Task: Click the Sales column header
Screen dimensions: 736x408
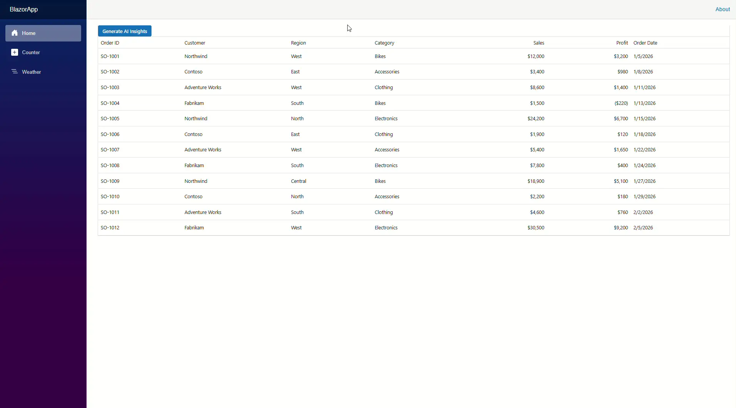Action: (539, 43)
